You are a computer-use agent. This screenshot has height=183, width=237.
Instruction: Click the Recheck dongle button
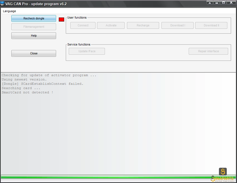tap(34, 18)
